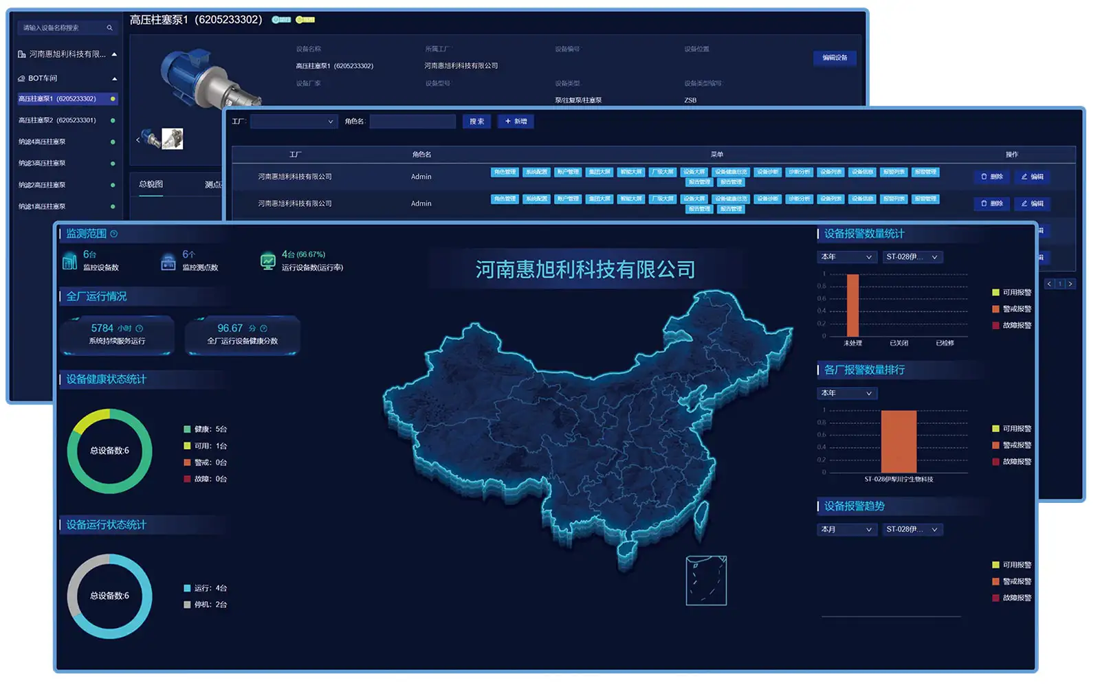
Task: Click the South China Sea inset map box
Action: click(706, 581)
